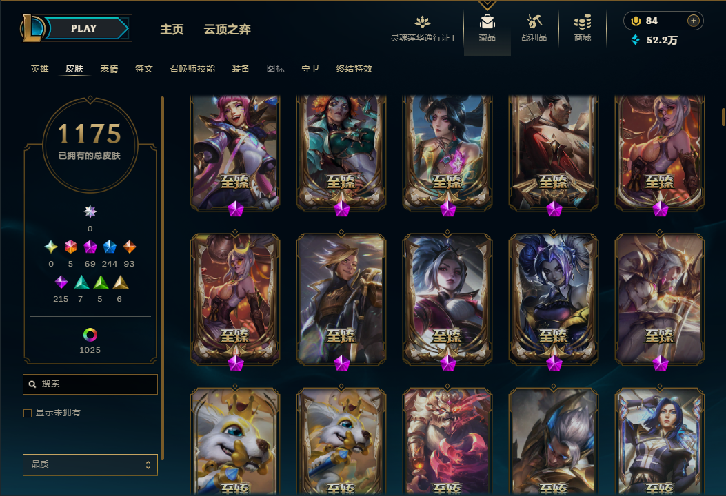Switch to the 符文 tab
The width and height of the screenshot is (726, 496).
144,68
